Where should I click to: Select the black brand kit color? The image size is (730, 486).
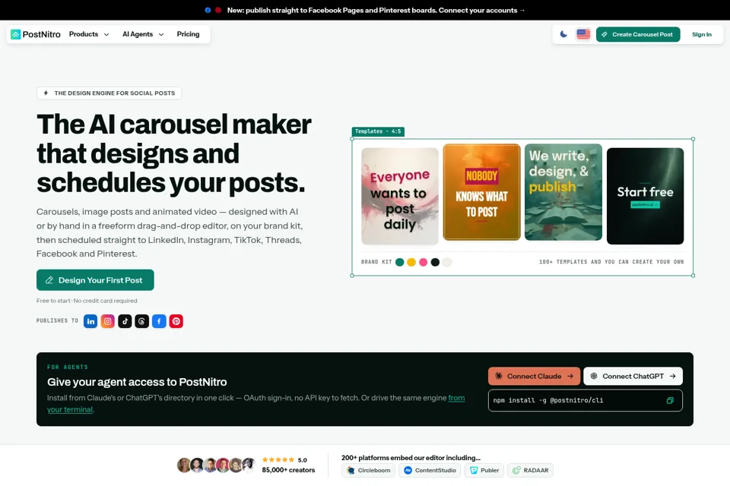[435, 262]
